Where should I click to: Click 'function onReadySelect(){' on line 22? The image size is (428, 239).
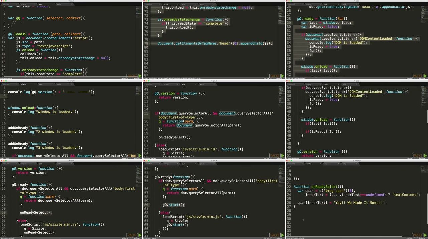tap(318, 187)
